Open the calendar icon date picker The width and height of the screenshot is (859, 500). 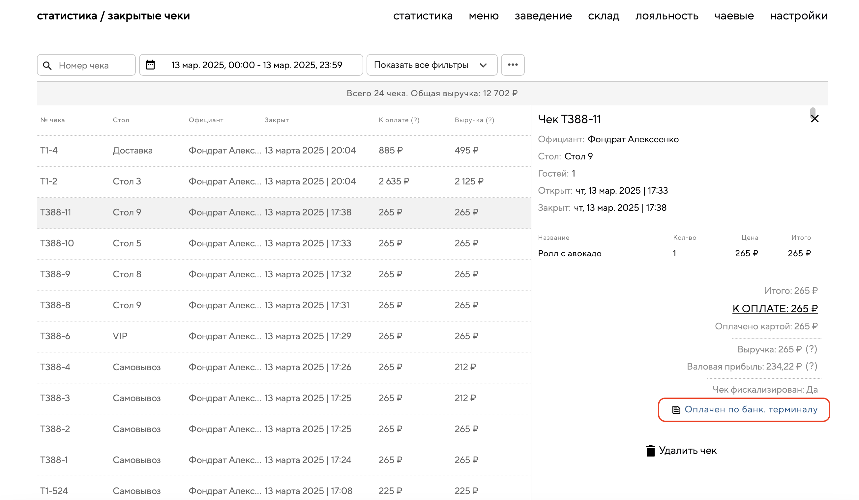[150, 65]
